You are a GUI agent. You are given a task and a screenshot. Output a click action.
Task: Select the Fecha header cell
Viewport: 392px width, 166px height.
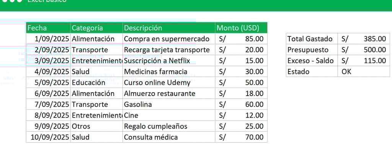[x=48, y=28]
